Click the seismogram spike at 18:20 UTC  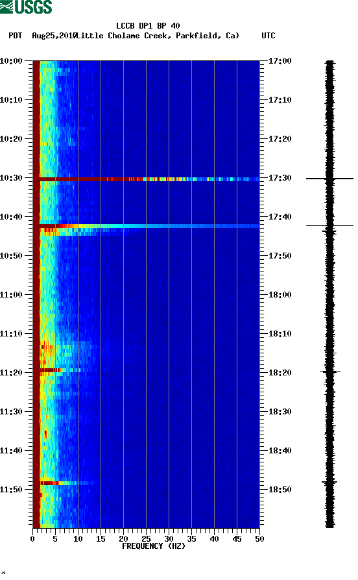[x=330, y=371]
